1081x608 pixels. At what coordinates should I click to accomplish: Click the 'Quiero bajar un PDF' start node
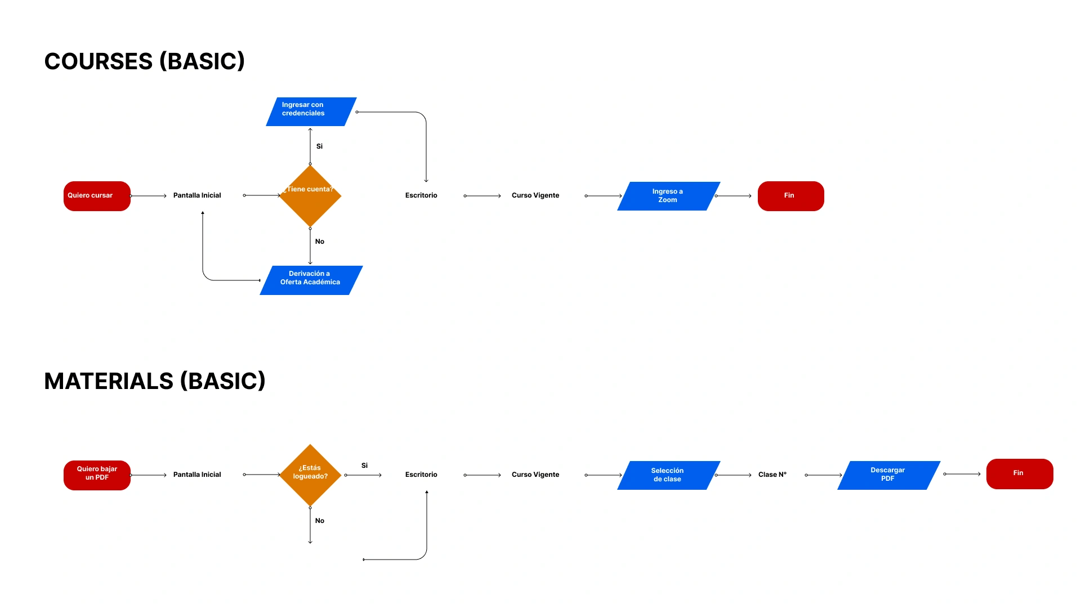pos(96,473)
